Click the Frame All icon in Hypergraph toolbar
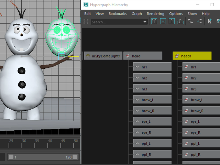This screenshot has width=220, height=165. pyautogui.click(x=154, y=21)
